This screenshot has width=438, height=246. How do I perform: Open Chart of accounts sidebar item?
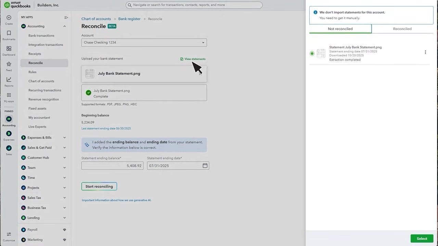(41, 81)
